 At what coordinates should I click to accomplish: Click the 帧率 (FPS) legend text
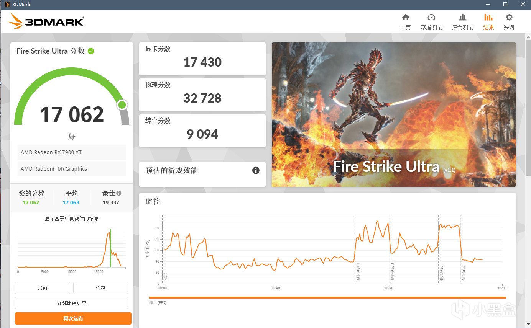point(158,303)
